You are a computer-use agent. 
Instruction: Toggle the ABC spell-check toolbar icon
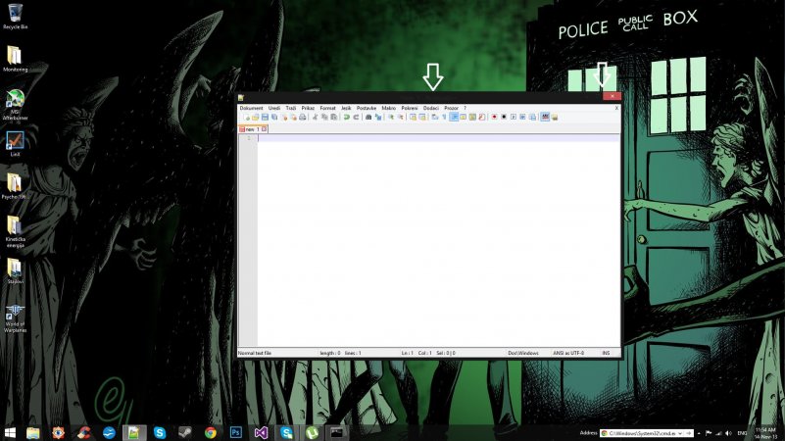(x=545, y=118)
